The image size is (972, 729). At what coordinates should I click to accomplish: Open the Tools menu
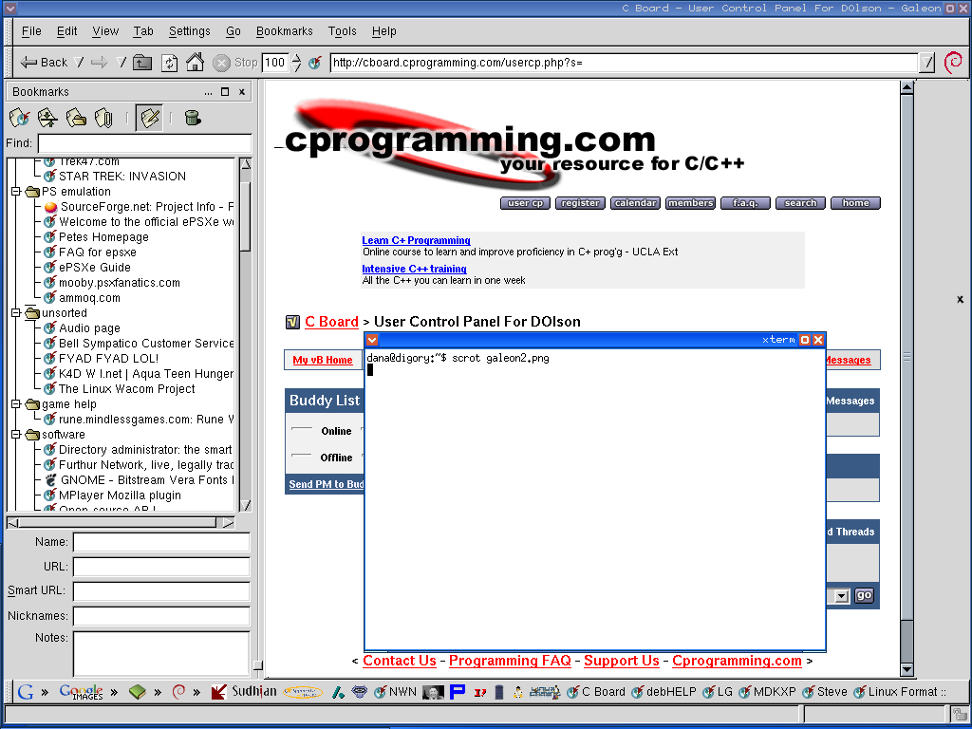tap(342, 31)
